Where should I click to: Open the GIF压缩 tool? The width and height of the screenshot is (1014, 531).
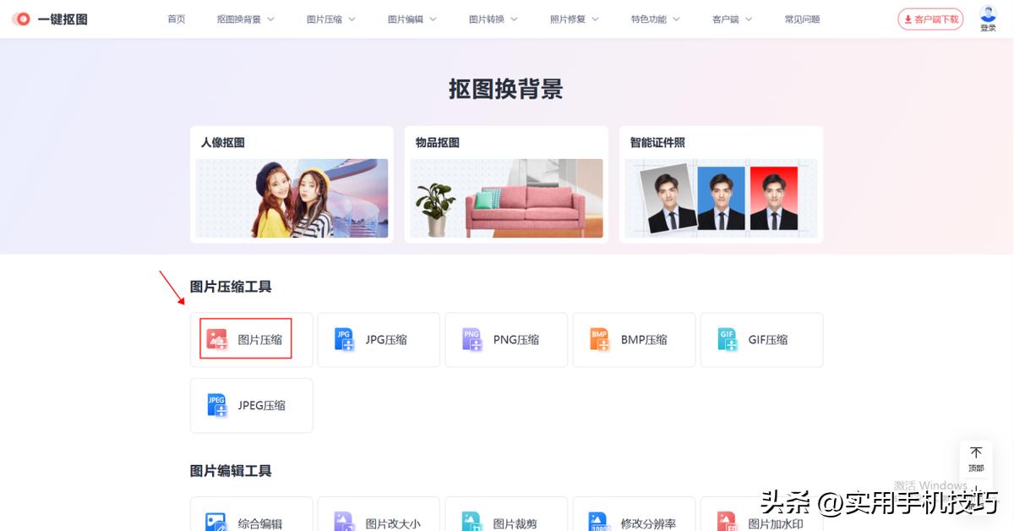[760, 339]
